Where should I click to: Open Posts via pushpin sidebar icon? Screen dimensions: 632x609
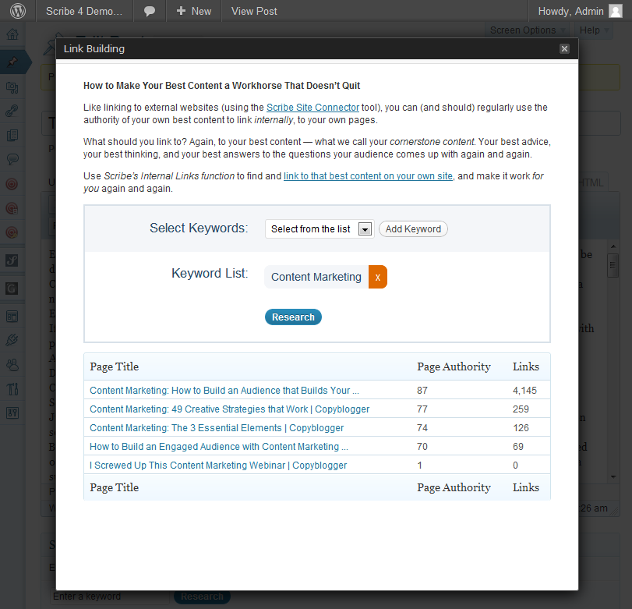pyautogui.click(x=12, y=62)
